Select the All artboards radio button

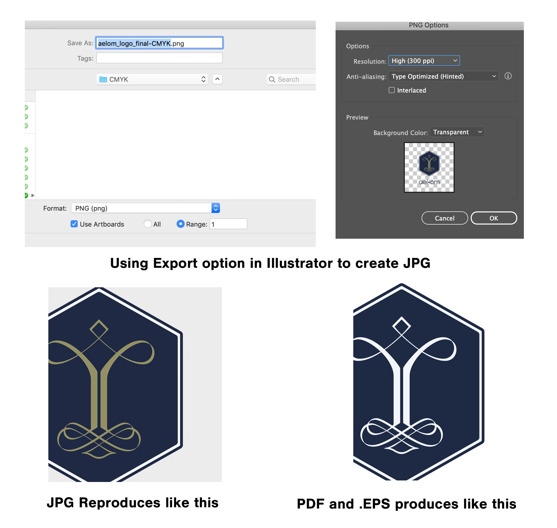[148, 224]
